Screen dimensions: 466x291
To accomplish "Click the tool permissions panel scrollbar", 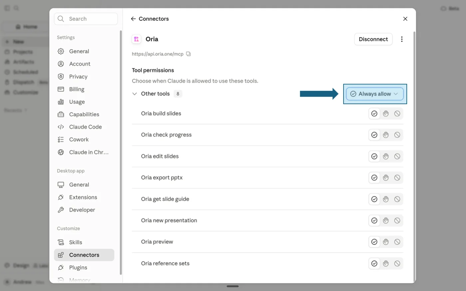I will (414, 156).
